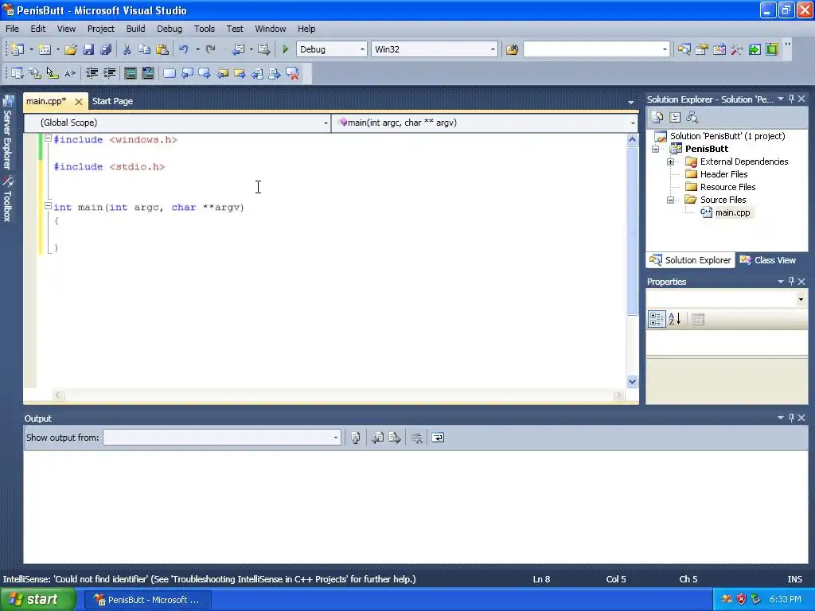Screen dimensions: 815x611
Task: Uncomment the selected lines icon
Action: coord(148,73)
